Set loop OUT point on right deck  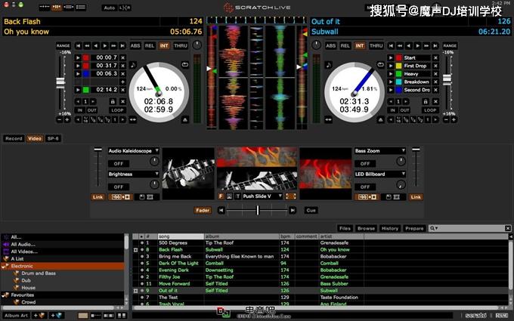[404, 110]
